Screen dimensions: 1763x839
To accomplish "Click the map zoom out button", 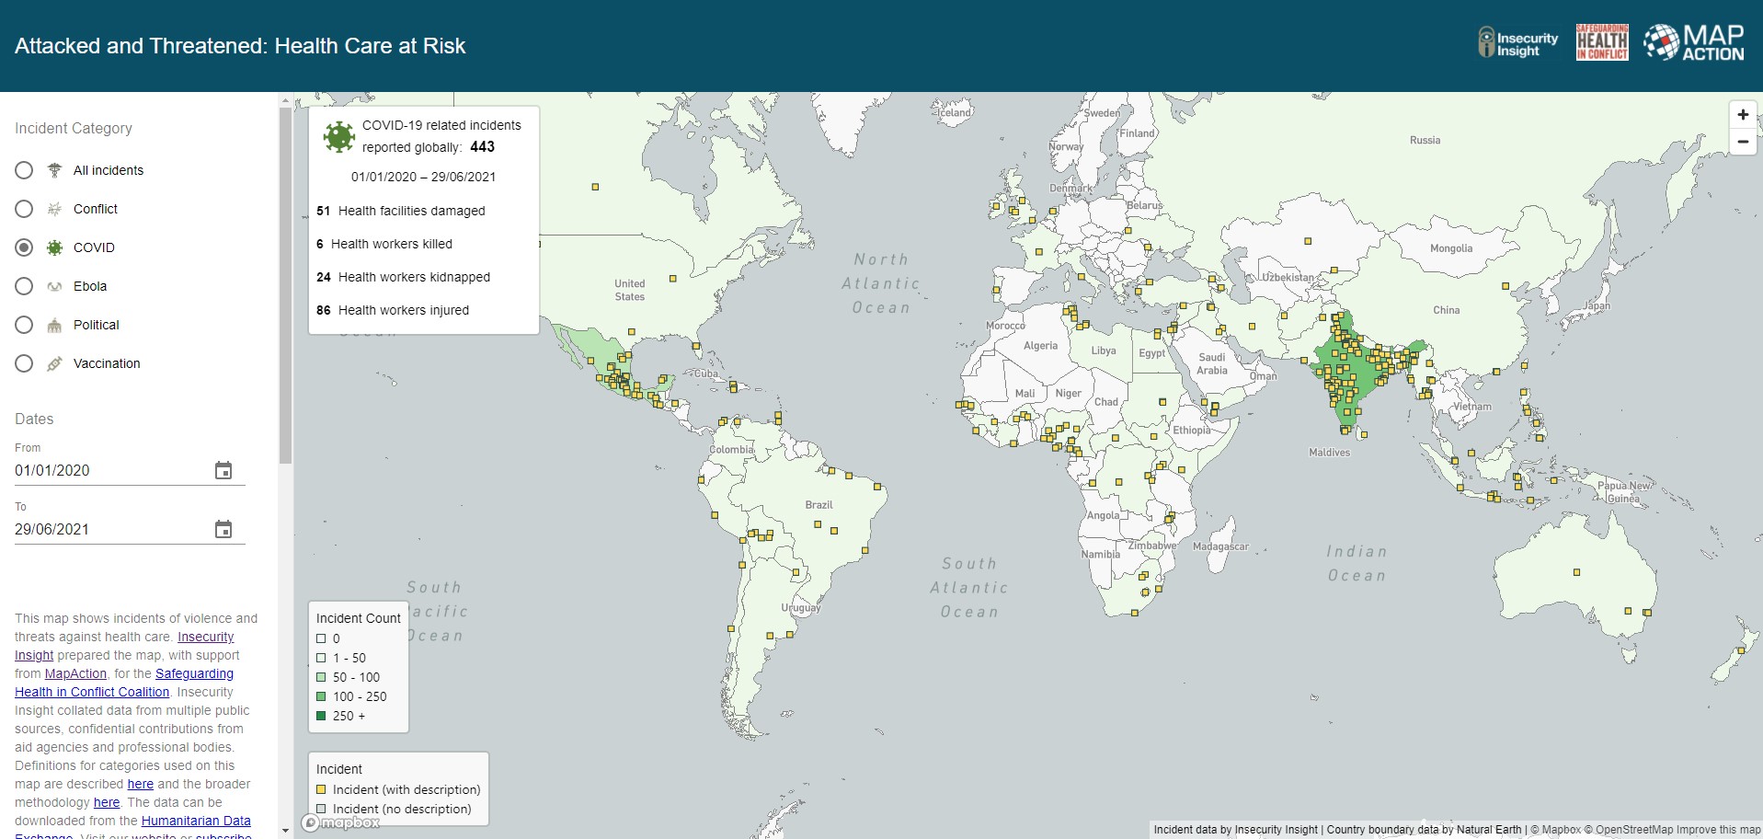I will pos(1743,142).
